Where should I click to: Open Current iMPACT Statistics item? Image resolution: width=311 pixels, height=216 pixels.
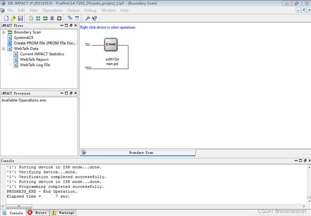(42, 54)
